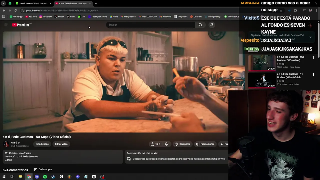
Task: Open the Ordenar por comment sorting
Action: click(43, 169)
